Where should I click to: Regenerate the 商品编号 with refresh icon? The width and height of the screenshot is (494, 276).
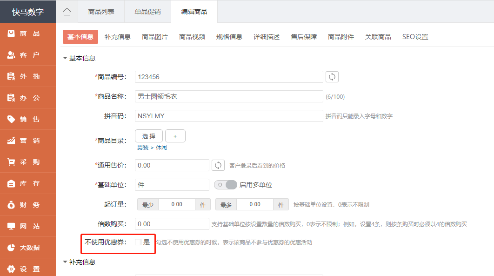[332, 77]
